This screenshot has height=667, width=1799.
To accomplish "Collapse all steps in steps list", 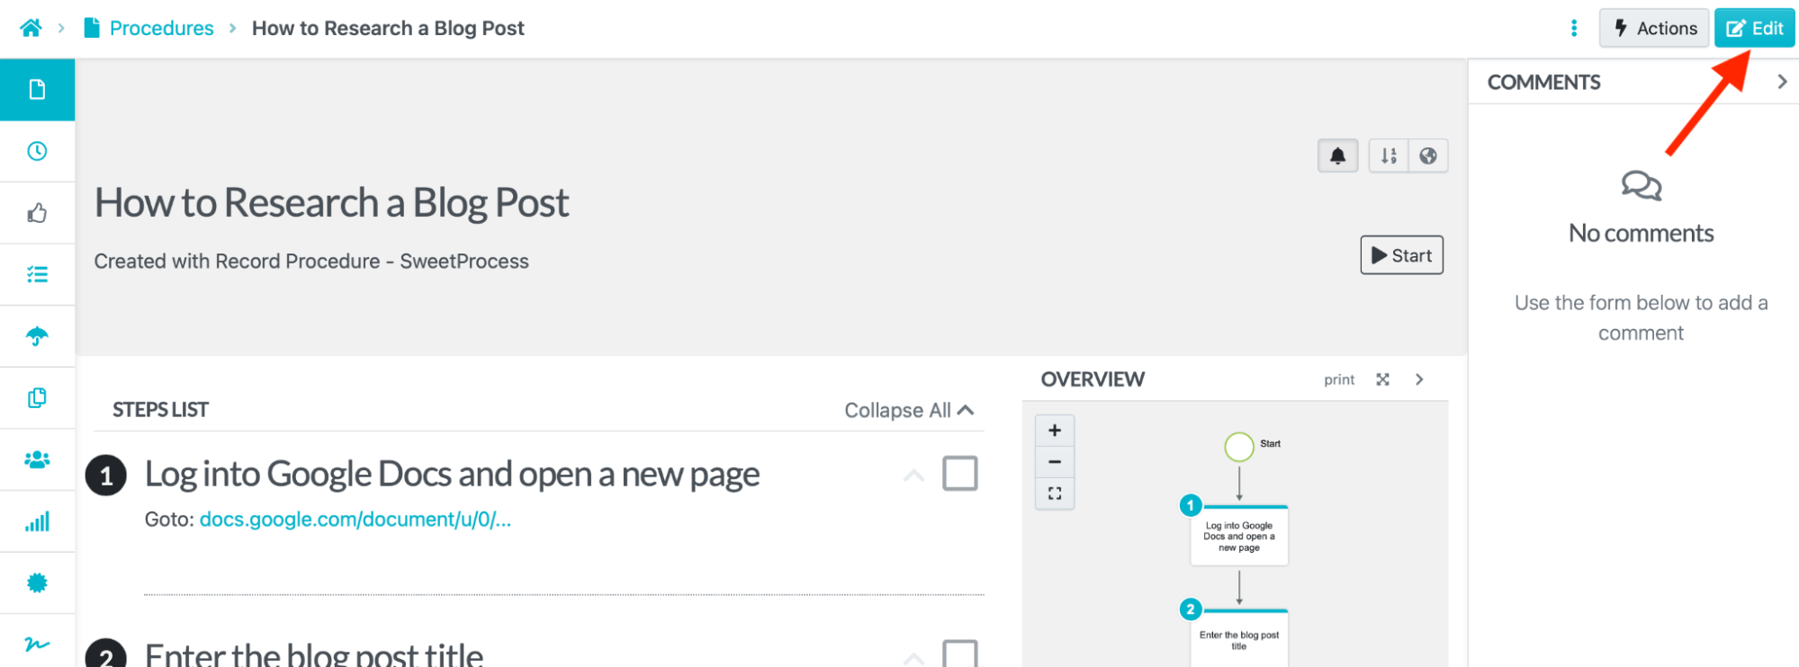I will tap(908, 410).
